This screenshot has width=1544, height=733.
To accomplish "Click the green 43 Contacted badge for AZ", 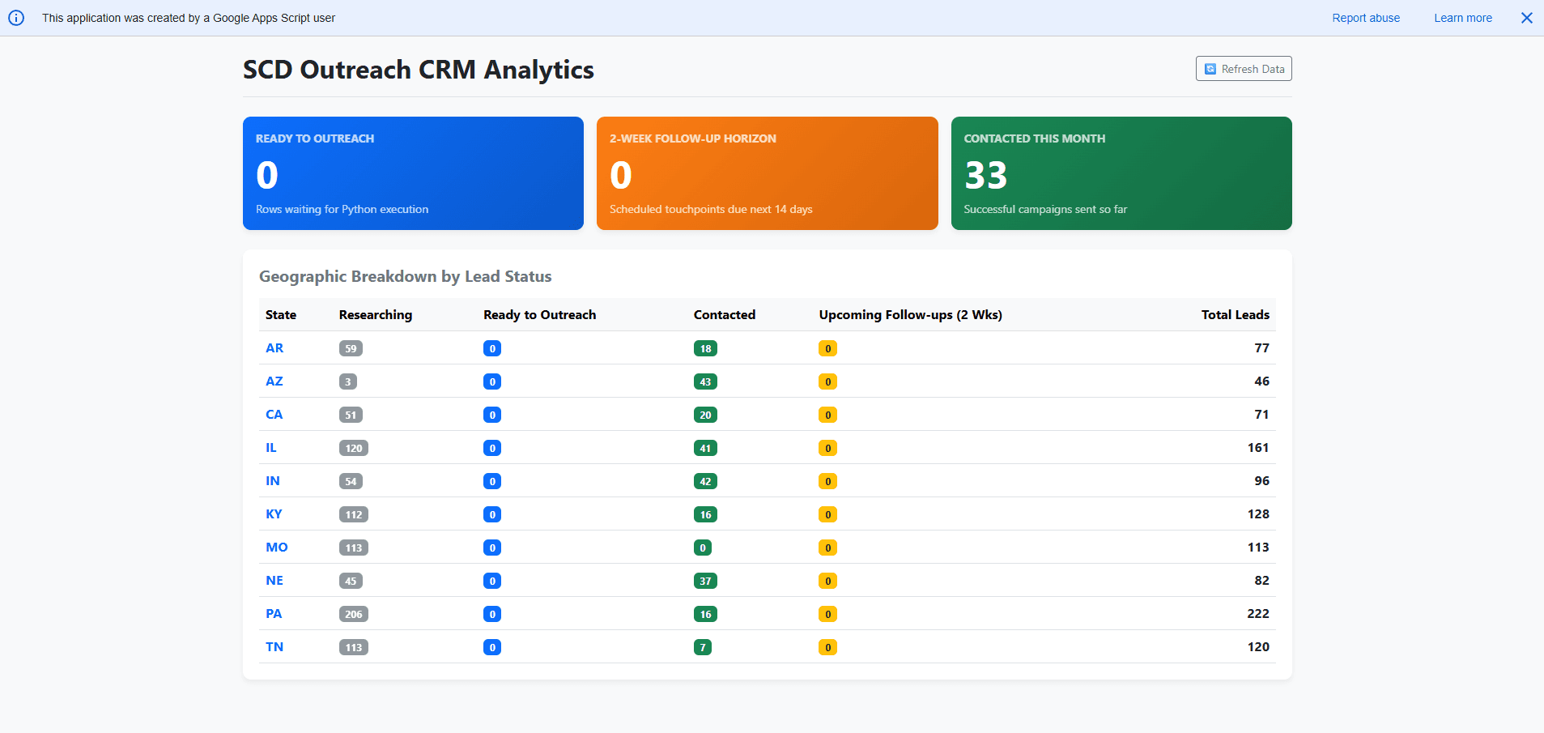I will (x=705, y=381).
